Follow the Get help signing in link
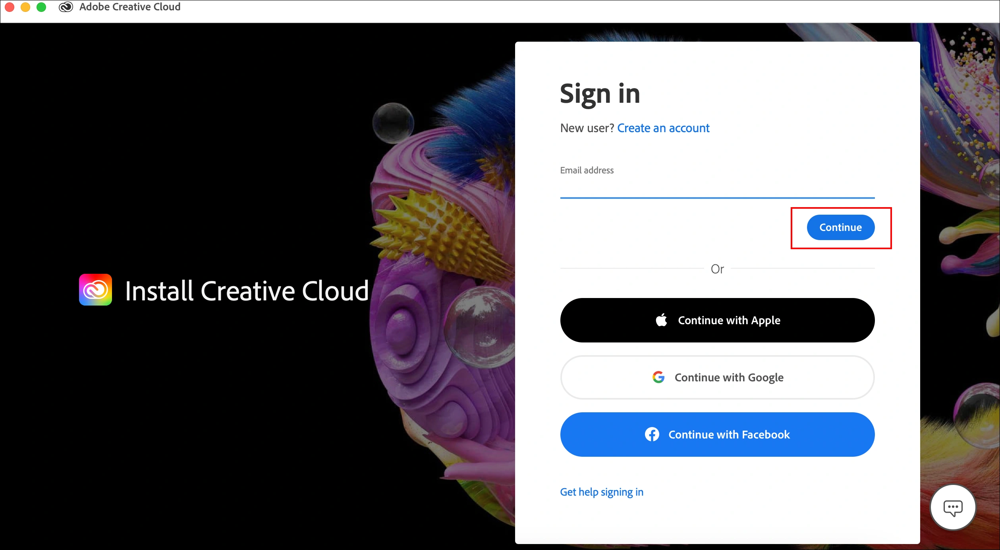The height and width of the screenshot is (550, 1000). [x=601, y=492]
